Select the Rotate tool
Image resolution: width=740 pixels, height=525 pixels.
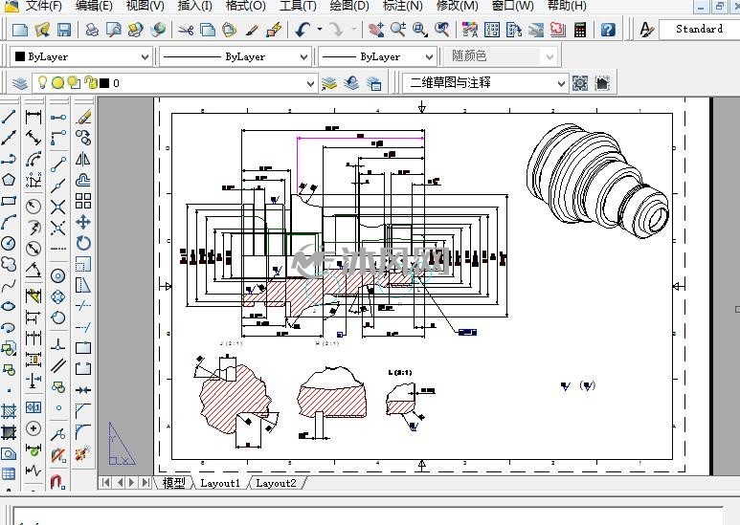pyautogui.click(x=83, y=243)
